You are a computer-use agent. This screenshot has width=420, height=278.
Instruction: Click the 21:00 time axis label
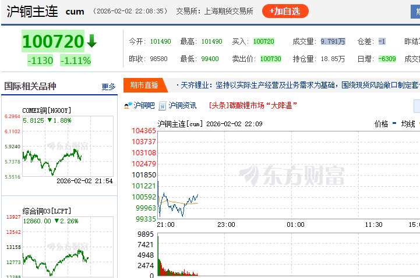tap(165, 224)
